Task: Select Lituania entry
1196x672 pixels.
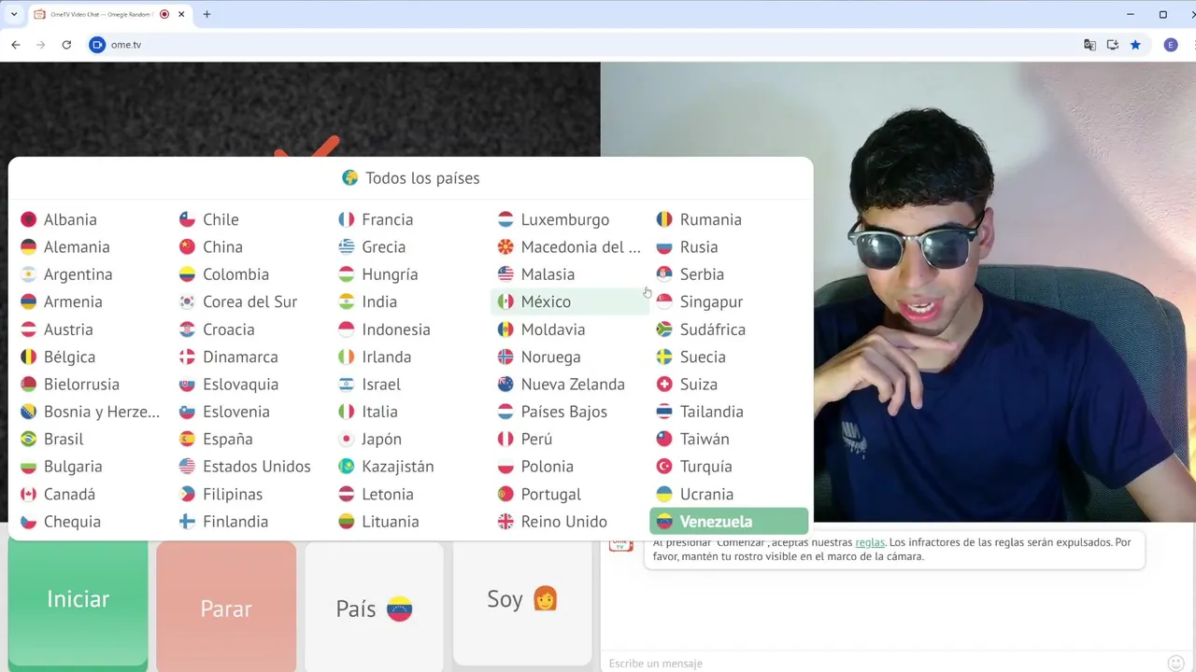Action: 411,522
